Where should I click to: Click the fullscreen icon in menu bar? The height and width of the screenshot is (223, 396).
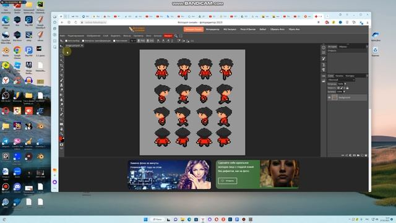(181, 36)
